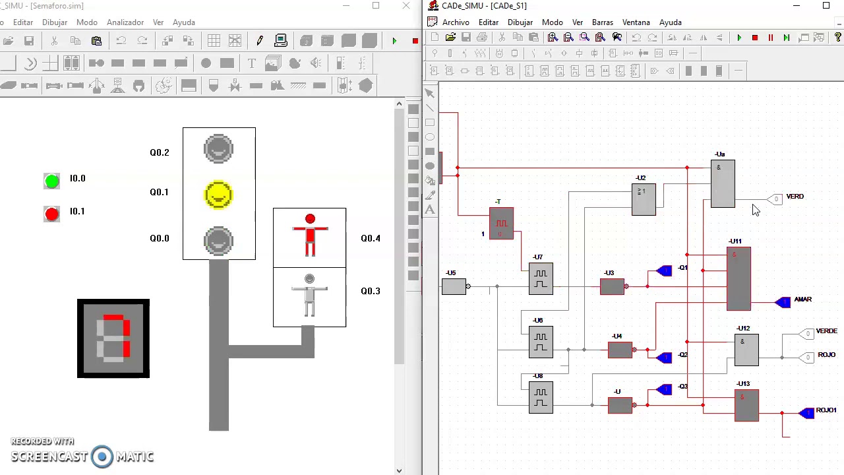The image size is (844, 475).
Task: Click the scissors cut icon in PC_SIMU
Action: [x=54, y=41]
